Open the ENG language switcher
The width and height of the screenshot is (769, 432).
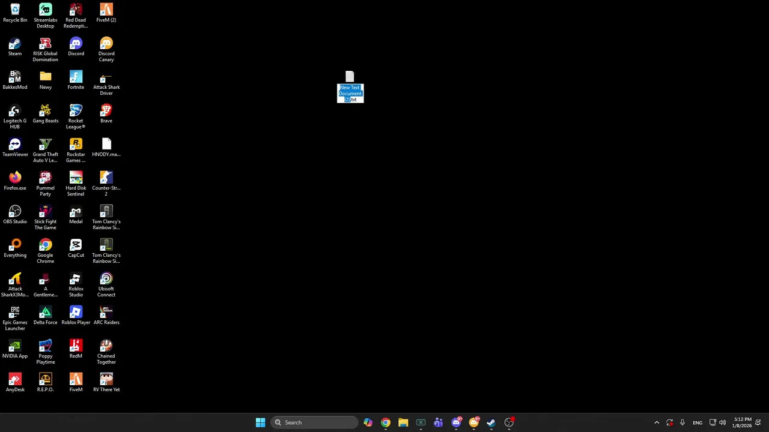click(x=698, y=422)
